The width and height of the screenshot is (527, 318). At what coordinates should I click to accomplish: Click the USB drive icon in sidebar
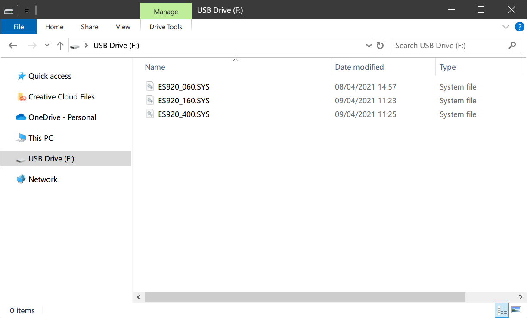[x=21, y=160]
